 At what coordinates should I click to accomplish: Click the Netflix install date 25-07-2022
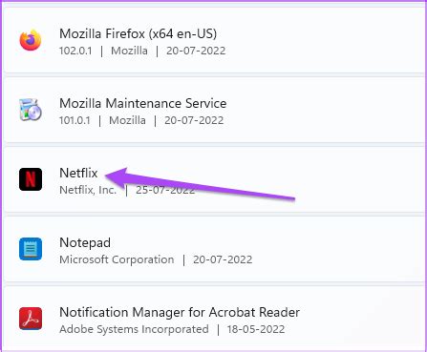[165, 190]
